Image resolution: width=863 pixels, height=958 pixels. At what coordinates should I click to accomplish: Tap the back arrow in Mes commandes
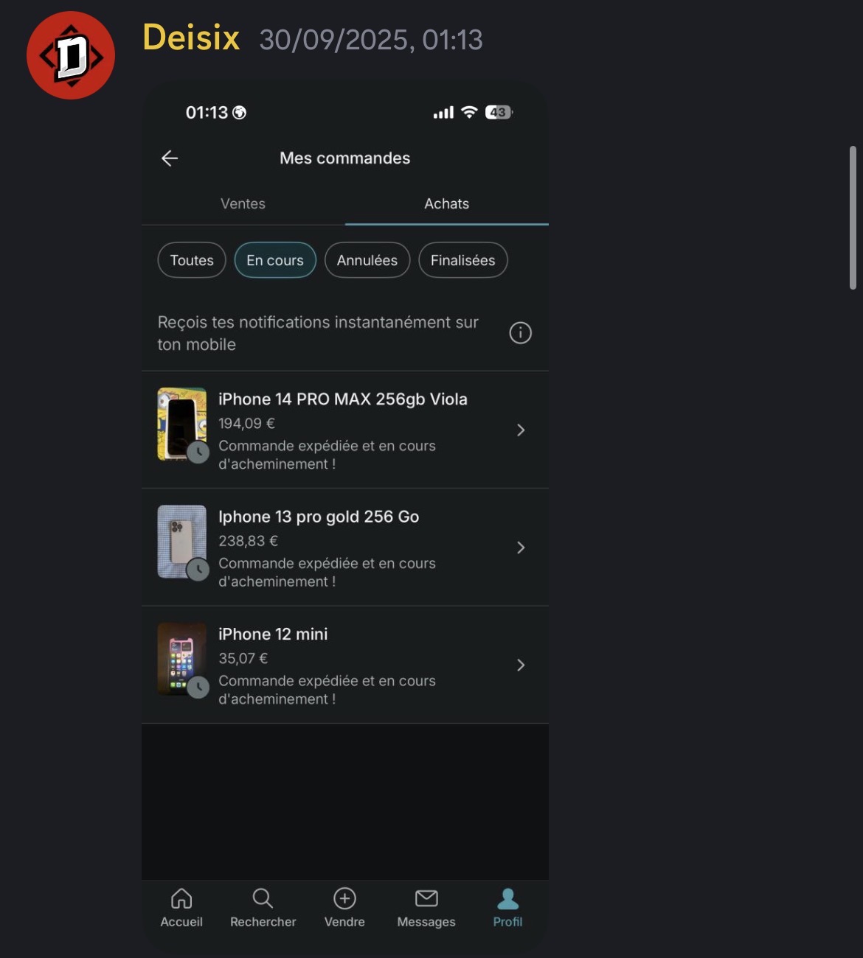coord(170,158)
